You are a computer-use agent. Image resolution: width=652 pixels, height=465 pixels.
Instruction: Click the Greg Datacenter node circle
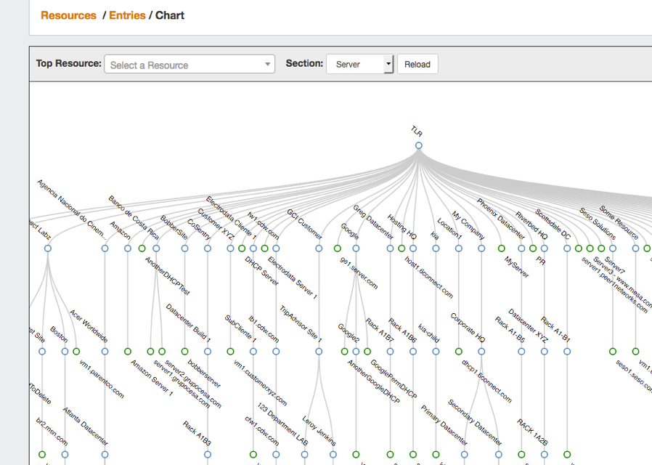pos(390,248)
